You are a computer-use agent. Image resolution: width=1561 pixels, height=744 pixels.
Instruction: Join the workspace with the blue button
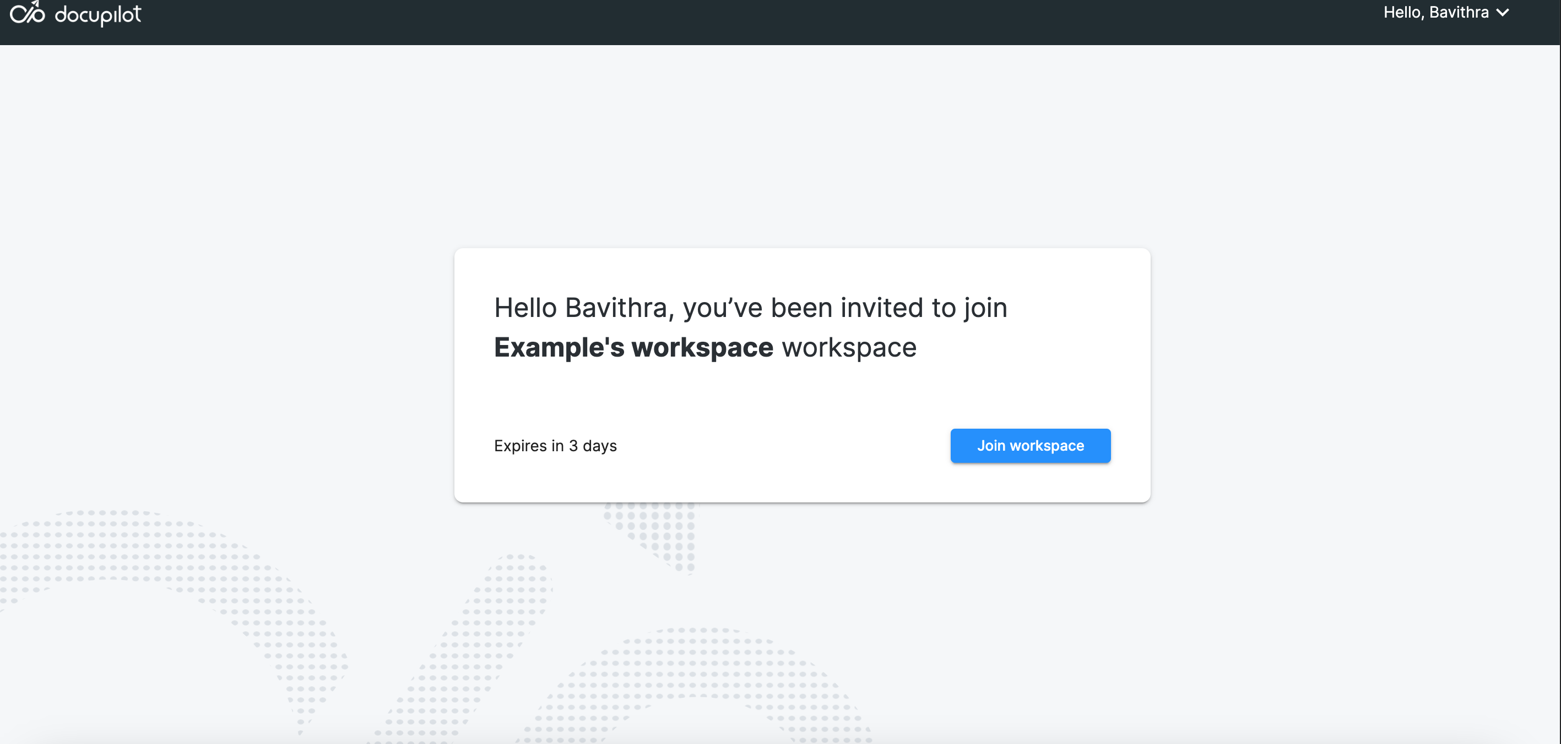1029,446
